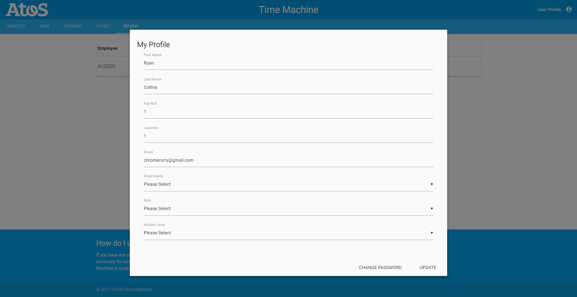577x297 pixels.
Task: Click the Last Name field containing Collins
Action: (288, 88)
